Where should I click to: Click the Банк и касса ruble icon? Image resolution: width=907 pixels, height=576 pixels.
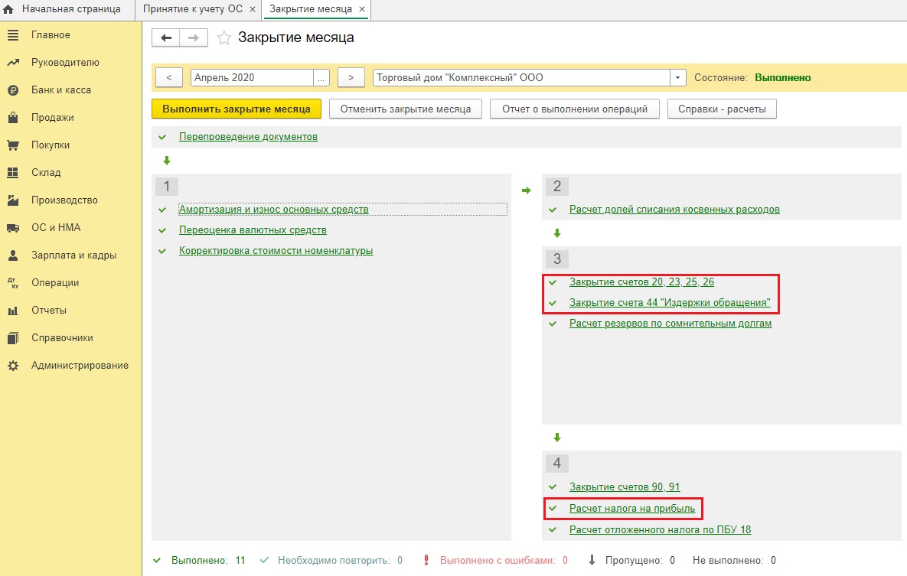click(13, 90)
